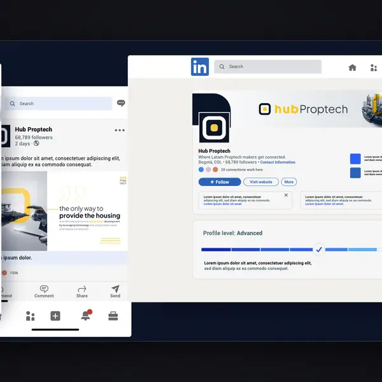Open network icon in mobile bottom bar

pos(30,316)
